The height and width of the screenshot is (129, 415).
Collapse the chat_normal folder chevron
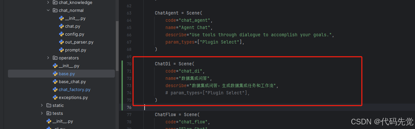48,11
